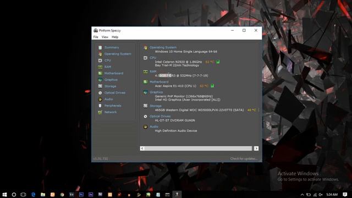
Task: Click the Windows 10 Home Single Language text
Action: (186, 52)
